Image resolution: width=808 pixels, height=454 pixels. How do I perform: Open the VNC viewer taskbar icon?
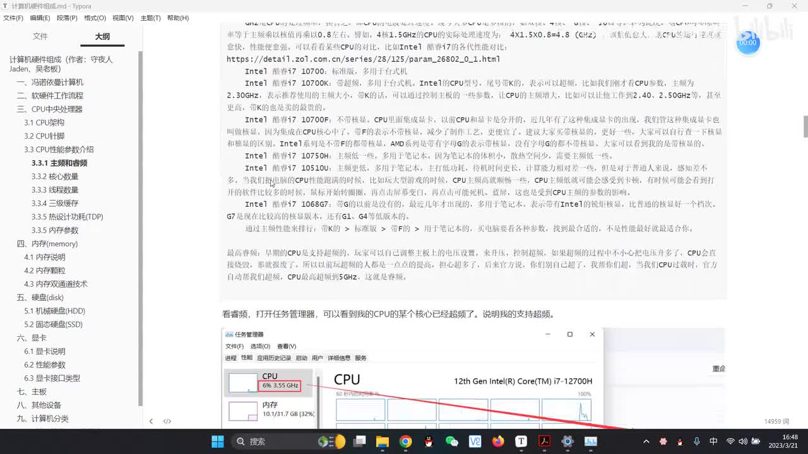coord(475,441)
